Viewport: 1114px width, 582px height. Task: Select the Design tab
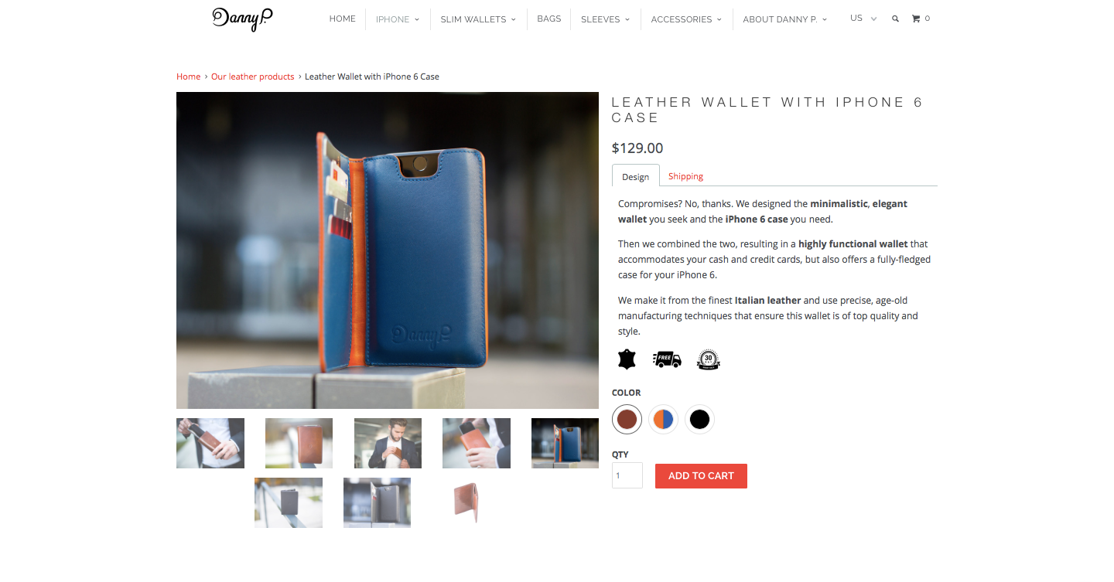pos(636,176)
